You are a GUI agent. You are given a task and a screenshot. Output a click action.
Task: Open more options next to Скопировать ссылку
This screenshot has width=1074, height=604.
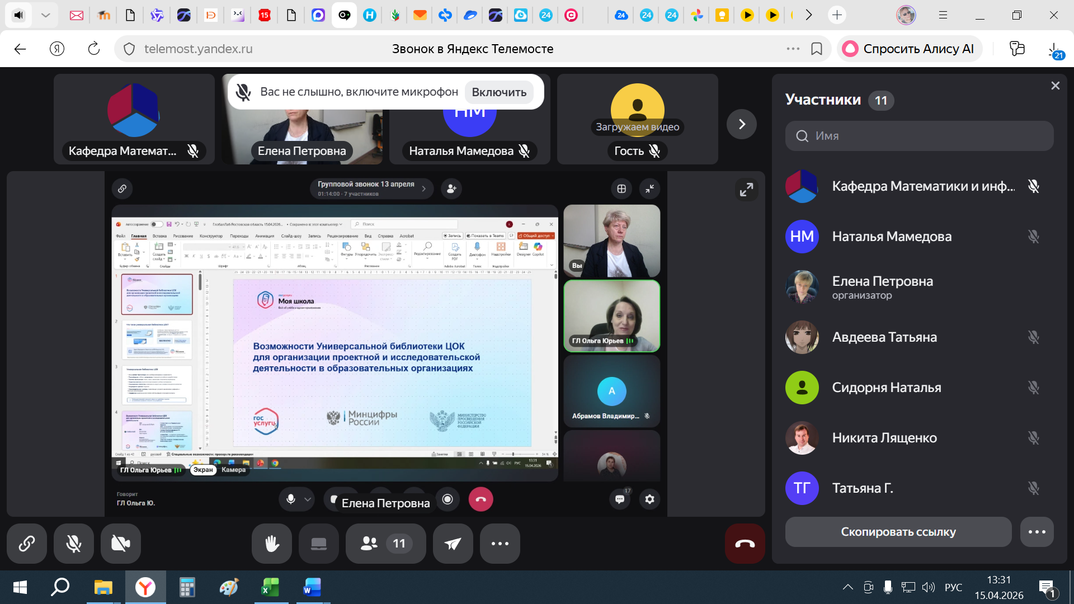(1037, 532)
